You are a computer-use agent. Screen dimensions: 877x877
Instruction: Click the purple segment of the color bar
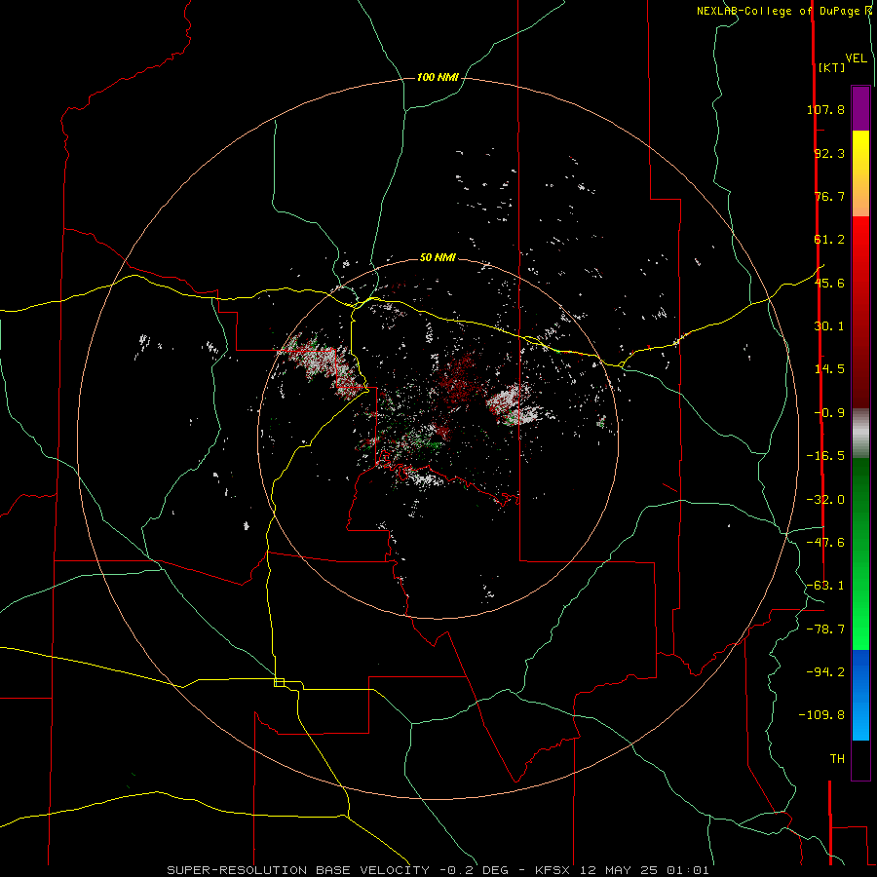pyautogui.click(x=860, y=108)
